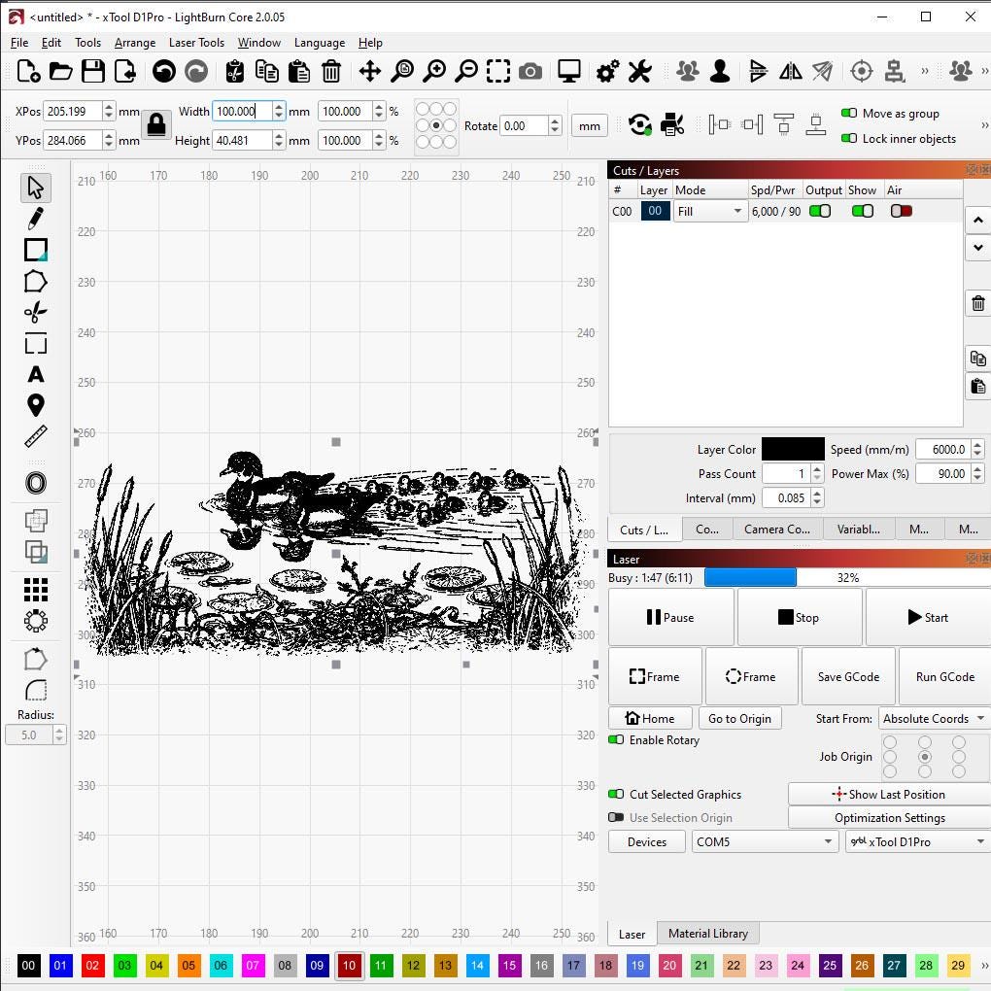Select the Rectangle drawing tool

tap(35, 251)
